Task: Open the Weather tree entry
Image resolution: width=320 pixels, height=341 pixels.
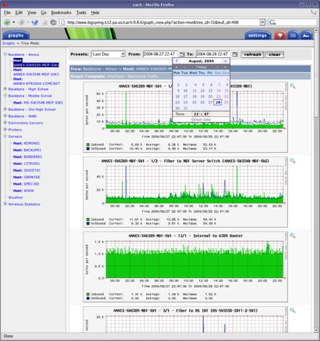Action: click(x=16, y=198)
